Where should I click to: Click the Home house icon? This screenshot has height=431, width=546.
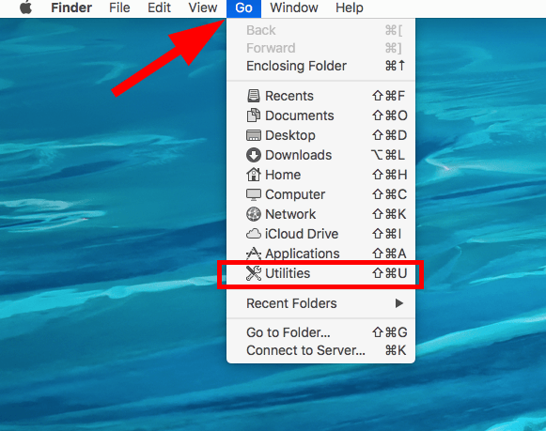coord(254,175)
